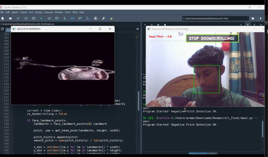This screenshot has height=157, width=268.
Task: Click the New file icon in toolbar
Action: 3,18
